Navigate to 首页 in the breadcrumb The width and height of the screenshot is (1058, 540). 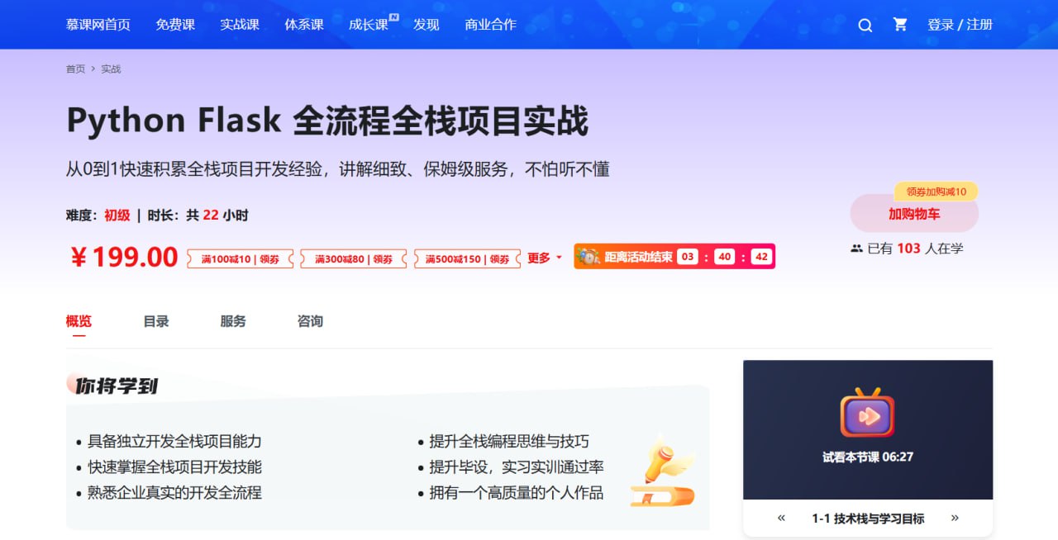[74, 69]
